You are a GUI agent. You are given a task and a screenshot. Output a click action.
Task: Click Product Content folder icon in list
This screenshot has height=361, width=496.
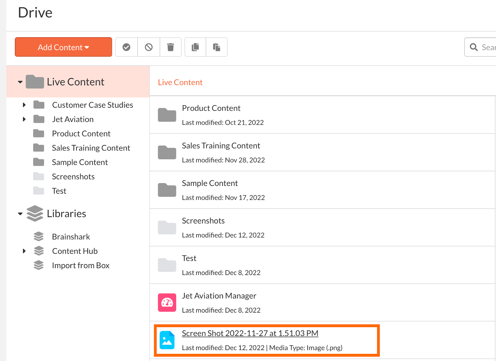pyautogui.click(x=167, y=115)
